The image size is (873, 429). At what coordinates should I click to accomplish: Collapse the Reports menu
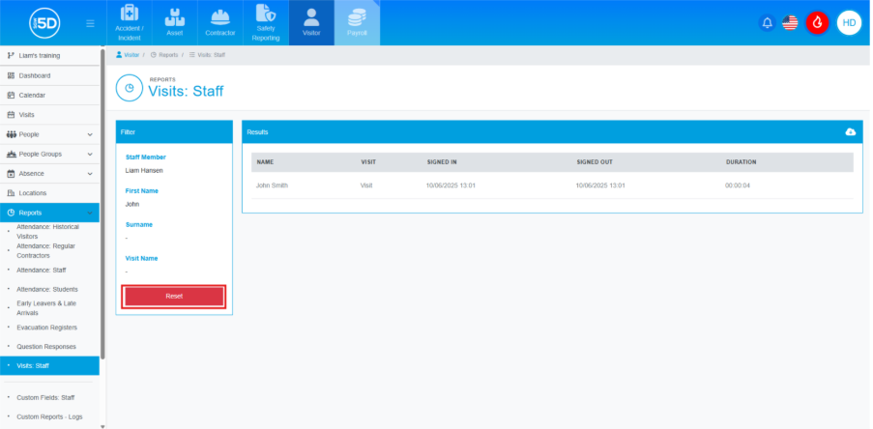click(50, 213)
